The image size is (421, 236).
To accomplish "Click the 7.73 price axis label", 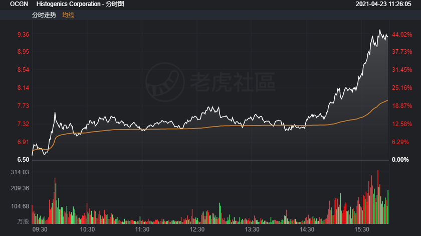I will tap(23, 106).
